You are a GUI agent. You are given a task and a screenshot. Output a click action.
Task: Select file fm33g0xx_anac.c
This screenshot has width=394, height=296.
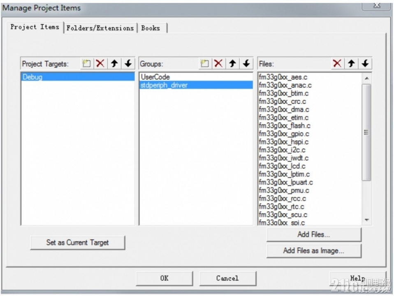(285, 85)
